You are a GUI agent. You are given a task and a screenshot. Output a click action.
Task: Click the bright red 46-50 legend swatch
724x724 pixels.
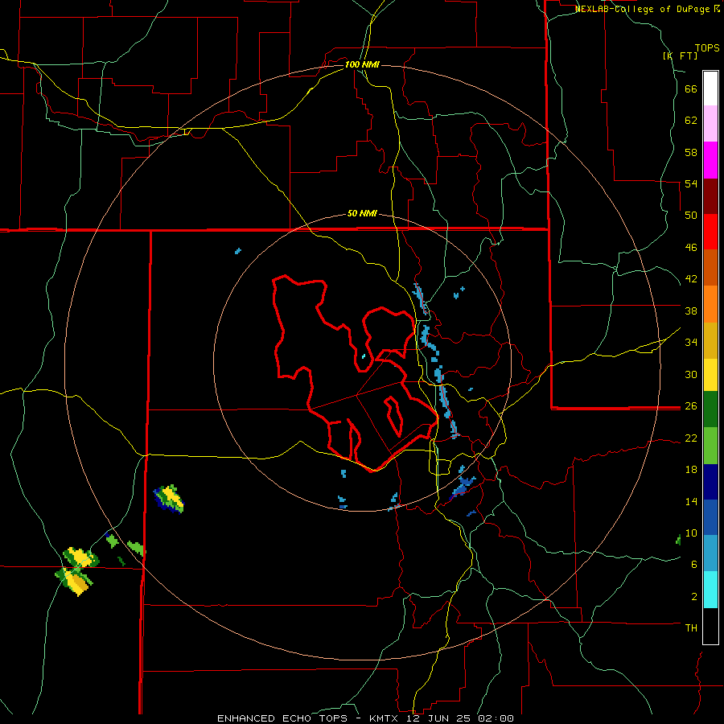710,232
